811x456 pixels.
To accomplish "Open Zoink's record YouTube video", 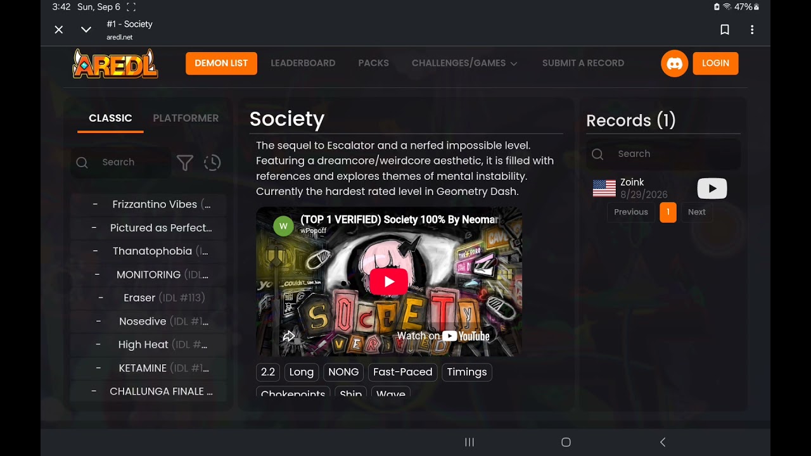I will click(x=712, y=188).
